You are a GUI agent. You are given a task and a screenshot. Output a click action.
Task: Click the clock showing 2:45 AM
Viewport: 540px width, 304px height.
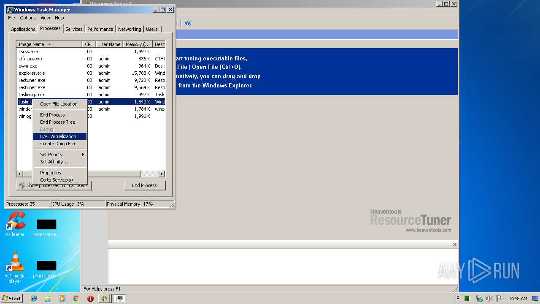[x=518, y=299]
